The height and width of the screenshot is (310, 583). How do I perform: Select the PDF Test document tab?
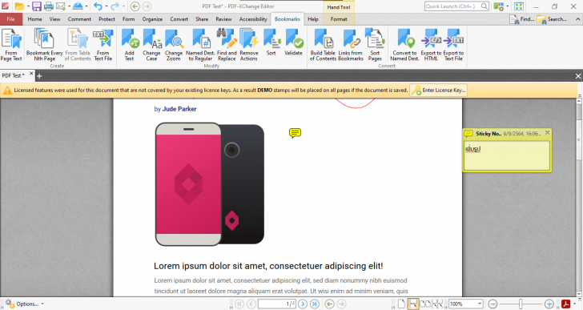click(14, 75)
